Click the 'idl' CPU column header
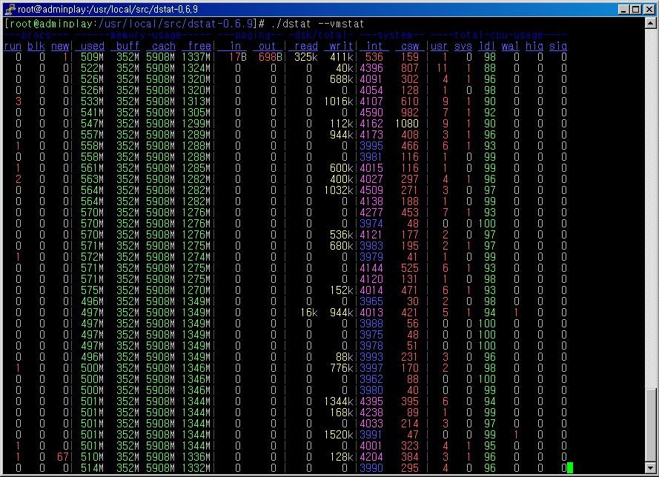This screenshot has height=477, width=659. point(487,46)
